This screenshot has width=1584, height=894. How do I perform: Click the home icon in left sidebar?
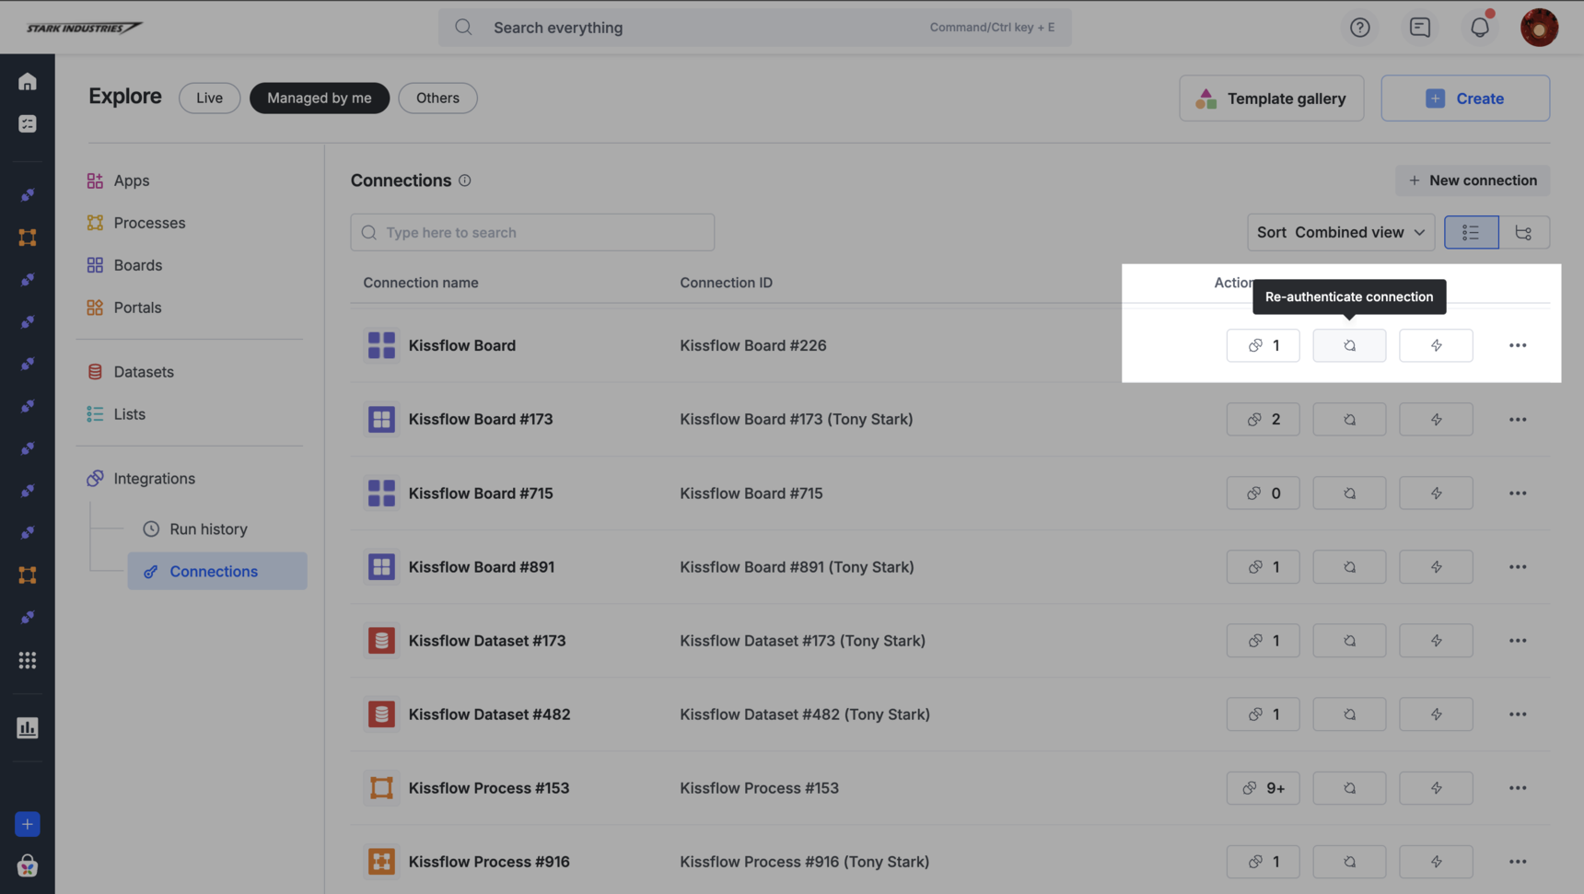point(28,82)
